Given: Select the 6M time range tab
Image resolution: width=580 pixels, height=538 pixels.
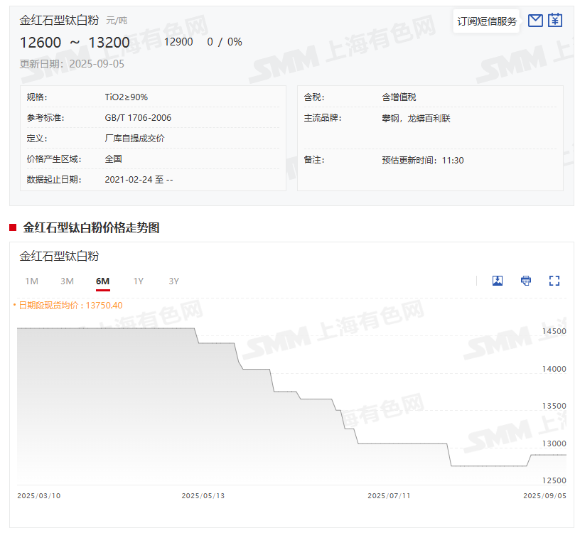Looking at the screenshot, I should click(x=103, y=281).
